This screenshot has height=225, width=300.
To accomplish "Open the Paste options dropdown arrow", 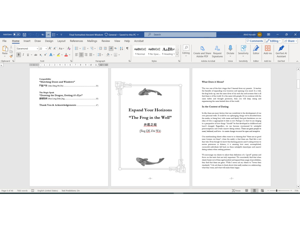I will coord(5,56).
